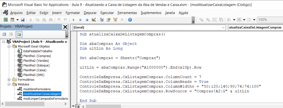Toggle Design Mode icon in toolbar
Image resolution: width=283 pixels, height=108 pixels.
[93, 20]
